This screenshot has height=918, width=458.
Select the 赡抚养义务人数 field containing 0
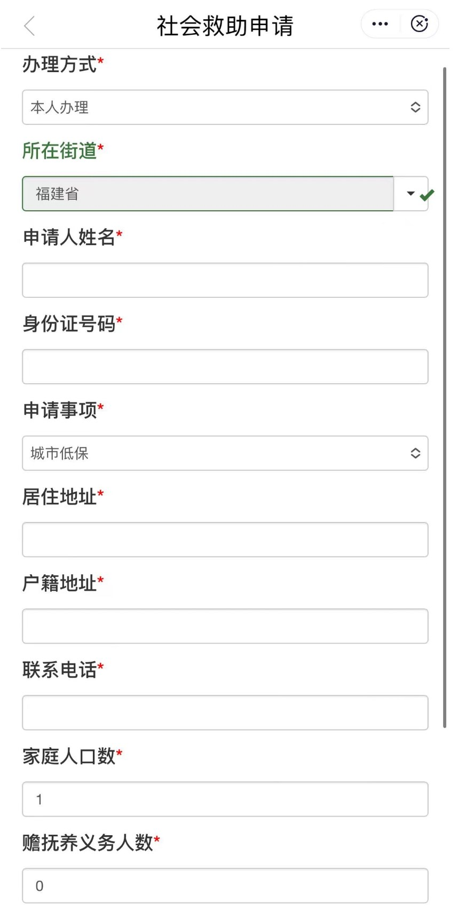click(x=225, y=885)
